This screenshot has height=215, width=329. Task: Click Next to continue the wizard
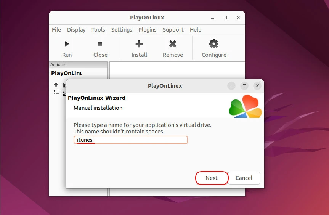(x=212, y=178)
